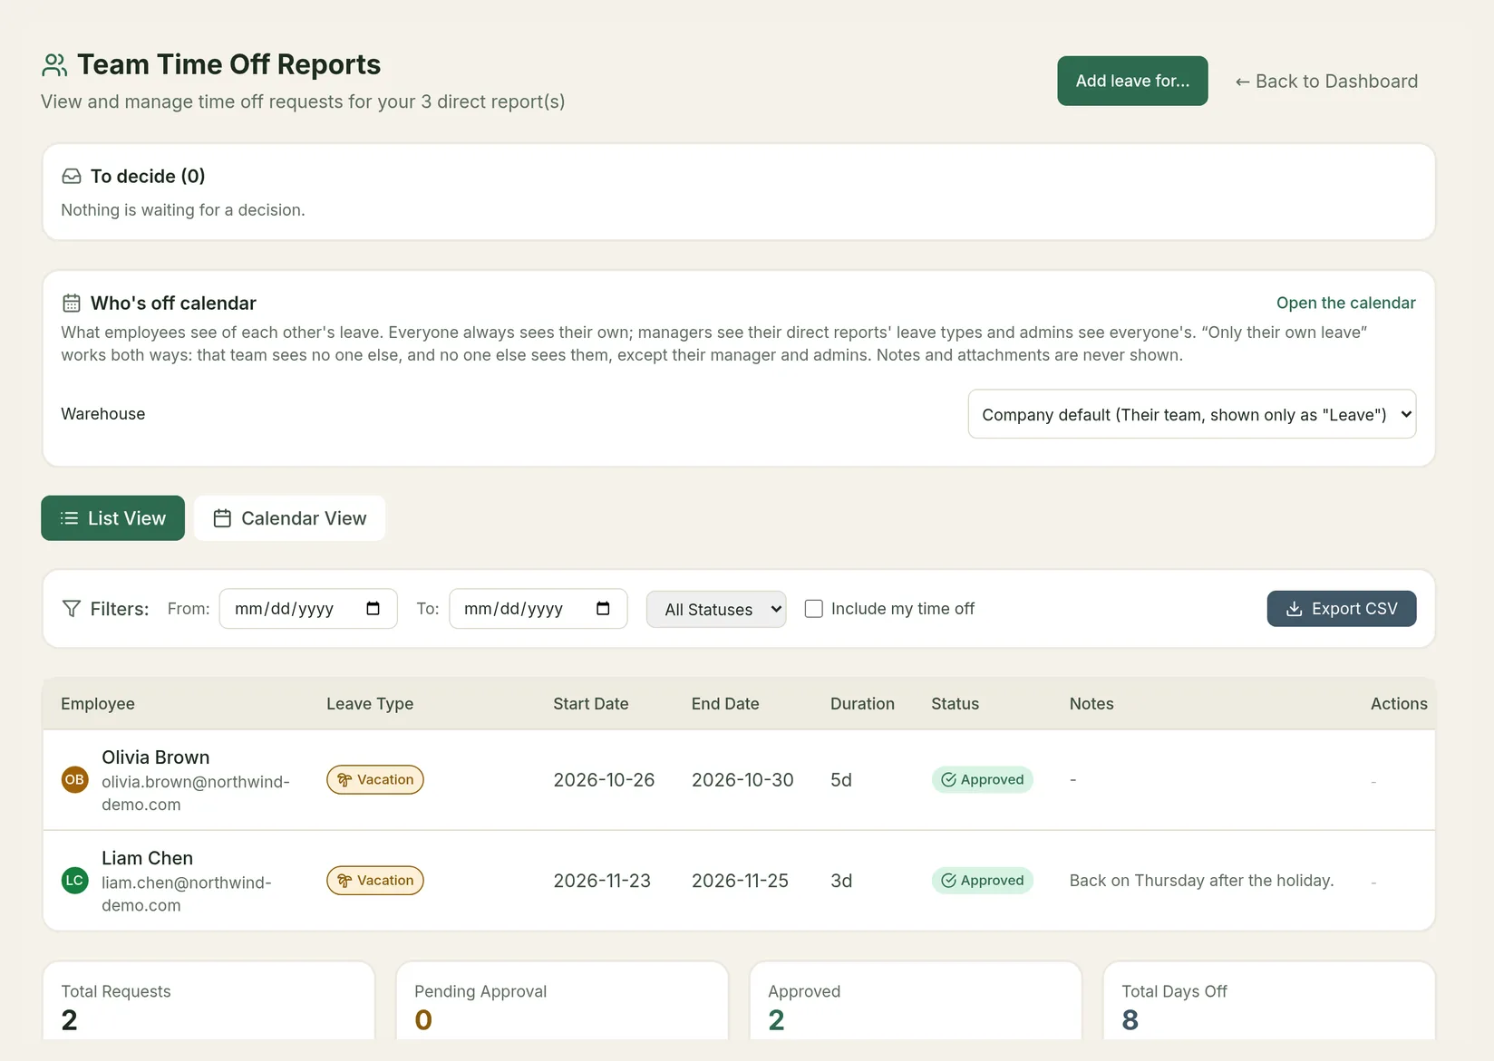Click the Vacation badge in Olivia Brown's row
1494x1061 pixels.
tap(375, 779)
